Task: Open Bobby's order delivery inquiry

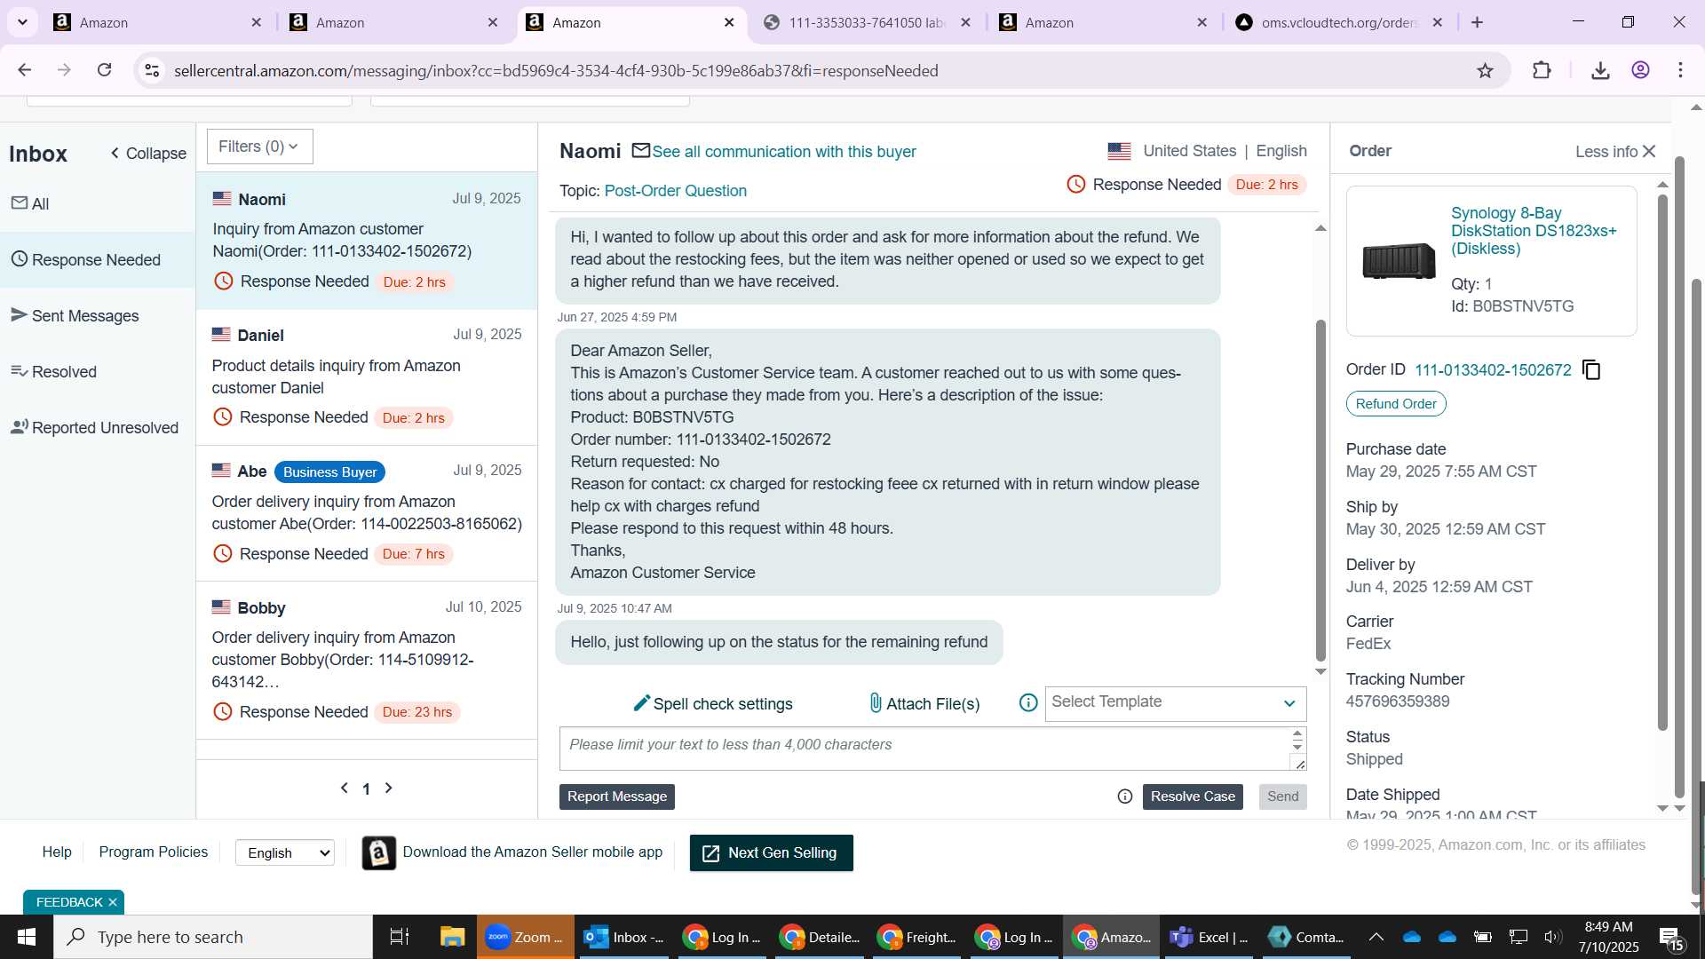Action: tap(367, 660)
